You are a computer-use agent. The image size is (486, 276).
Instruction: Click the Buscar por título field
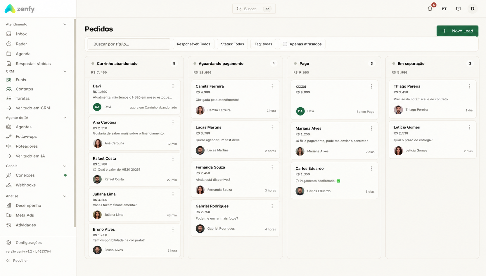pyautogui.click(x=129, y=44)
